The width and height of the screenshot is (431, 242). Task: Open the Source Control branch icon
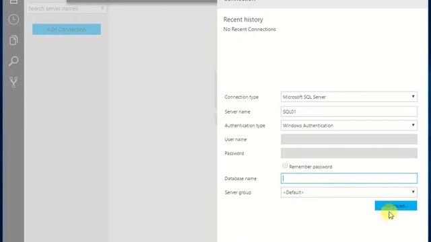[13, 82]
